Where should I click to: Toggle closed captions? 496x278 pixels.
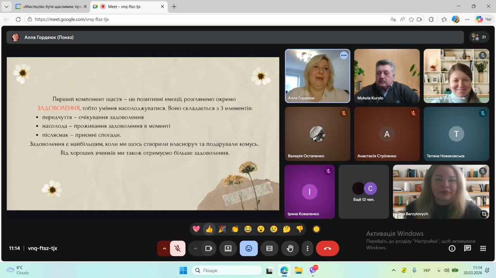pos(269,249)
